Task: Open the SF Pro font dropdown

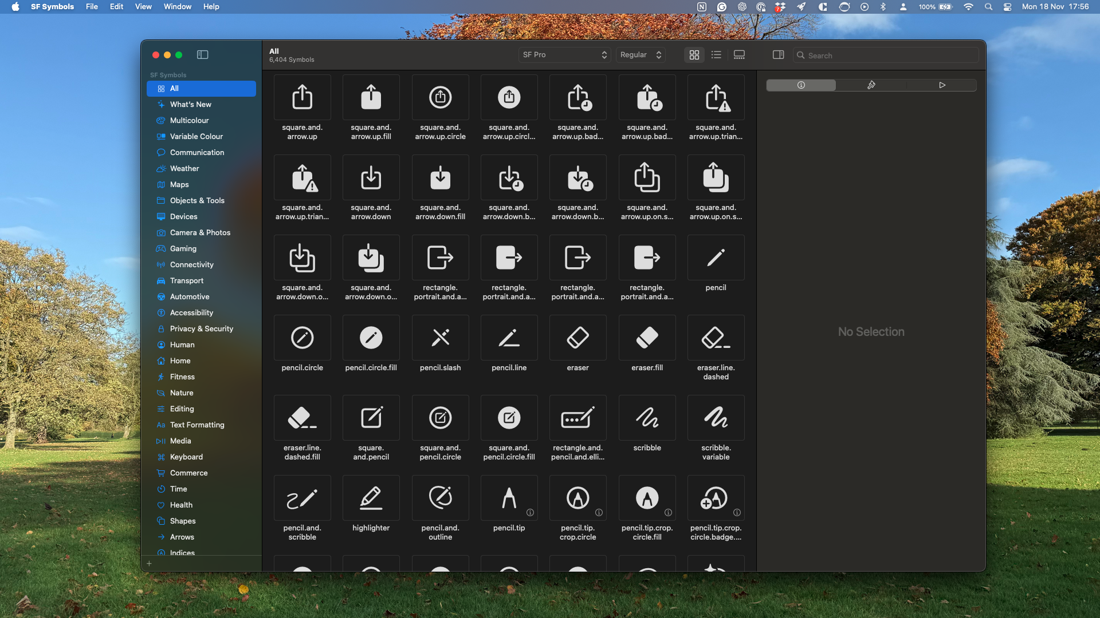Action: pos(564,55)
